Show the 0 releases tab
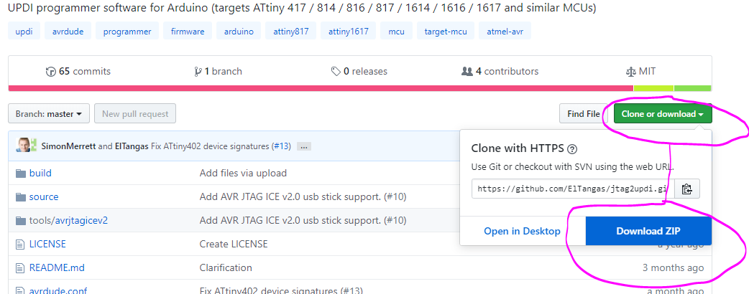 click(359, 71)
